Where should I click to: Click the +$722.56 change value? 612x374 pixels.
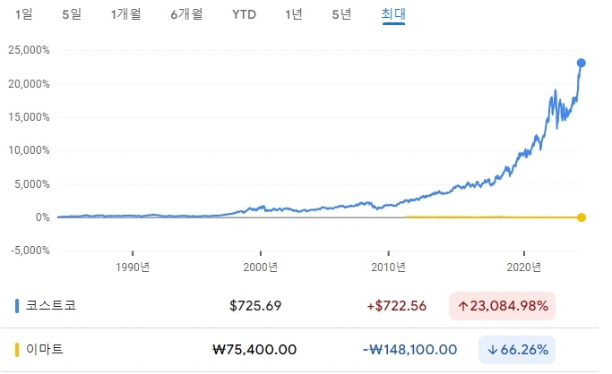click(x=397, y=306)
